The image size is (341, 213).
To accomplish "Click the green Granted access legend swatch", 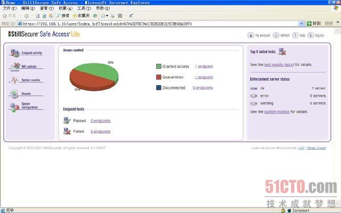I will 159,66.
